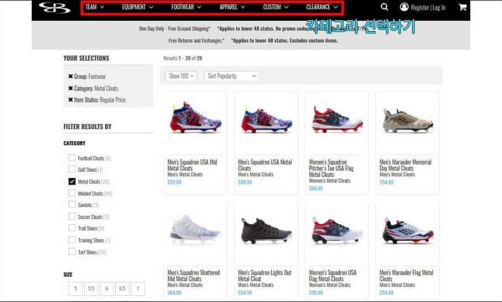The height and width of the screenshot is (302, 502).
Task: Click 'Results 1 - 28 of 28' text
Action: pyautogui.click(x=182, y=58)
